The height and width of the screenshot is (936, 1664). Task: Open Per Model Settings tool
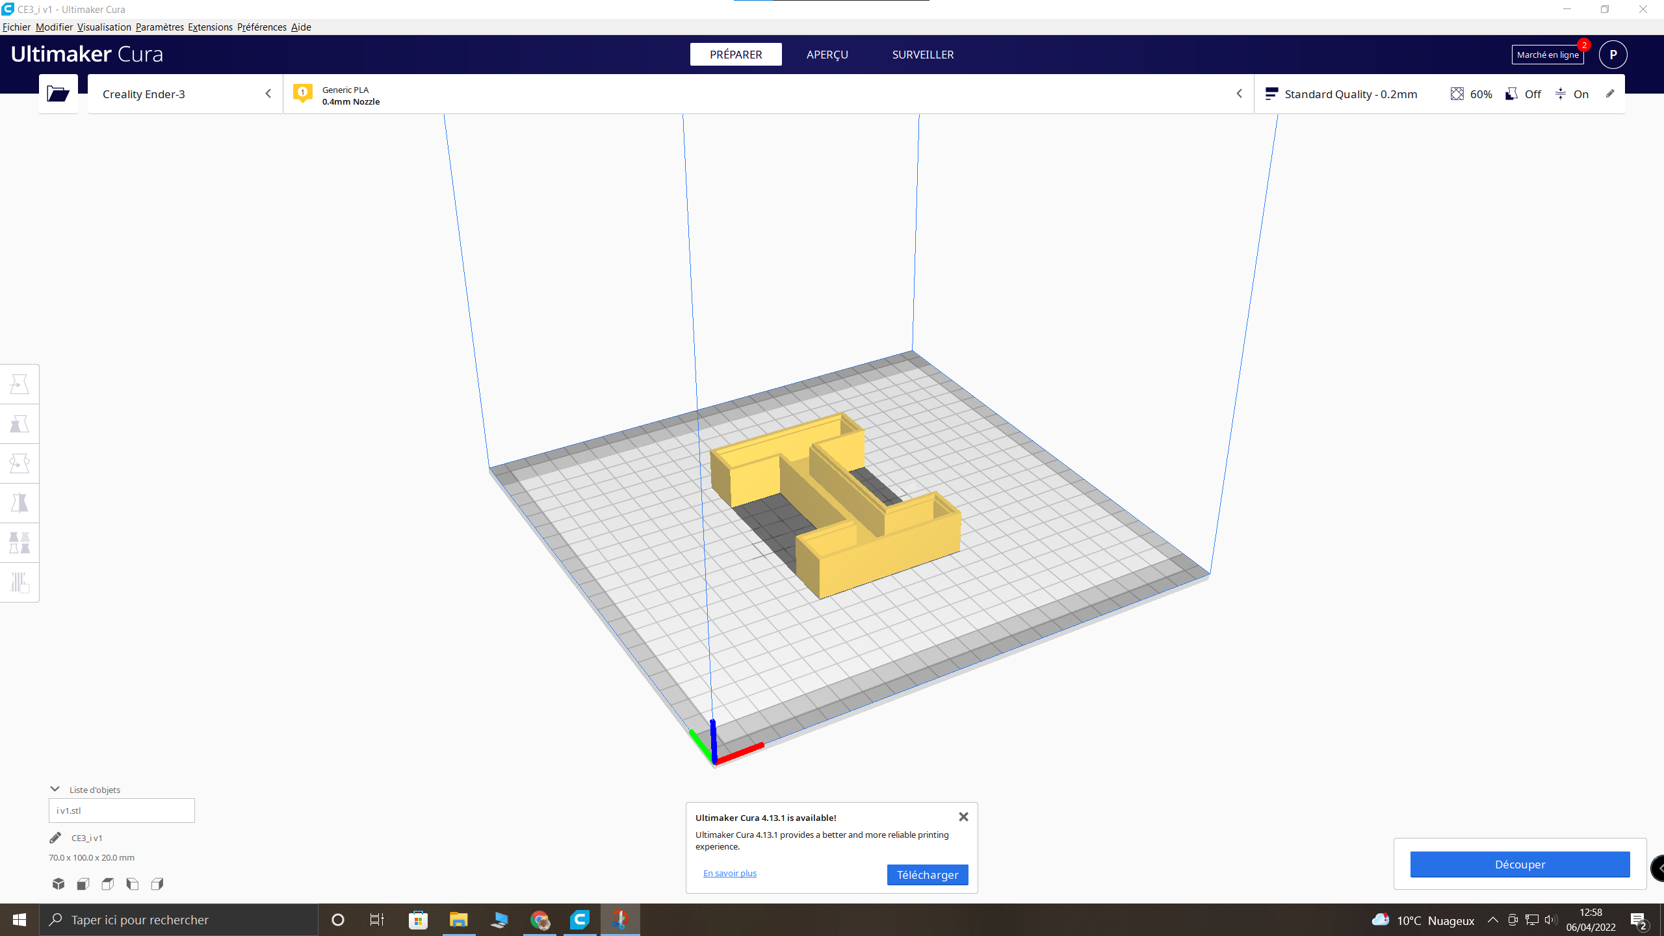coord(19,543)
